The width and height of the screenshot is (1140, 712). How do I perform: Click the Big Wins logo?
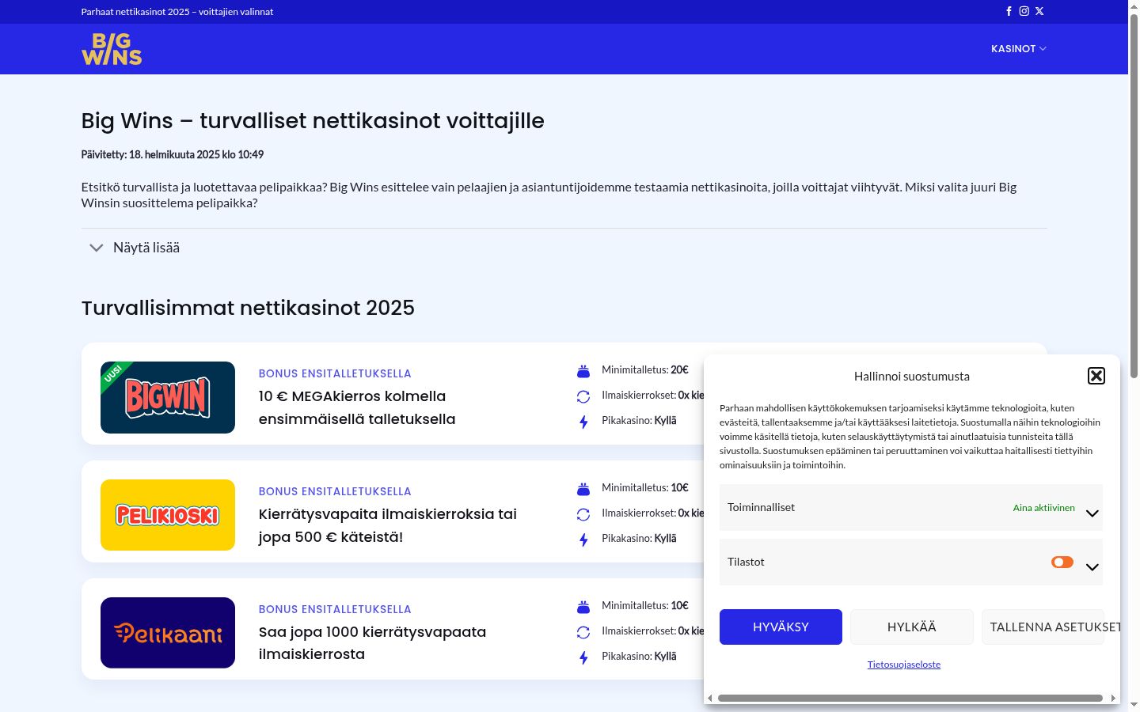(112, 49)
